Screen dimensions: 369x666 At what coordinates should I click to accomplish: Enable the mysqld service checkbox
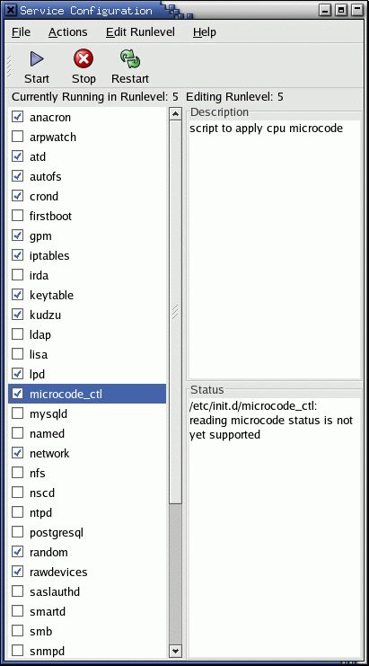click(17, 413)
